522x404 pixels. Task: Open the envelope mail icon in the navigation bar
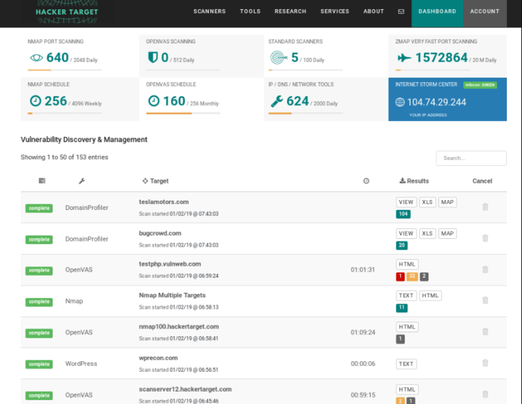point(401,11)
